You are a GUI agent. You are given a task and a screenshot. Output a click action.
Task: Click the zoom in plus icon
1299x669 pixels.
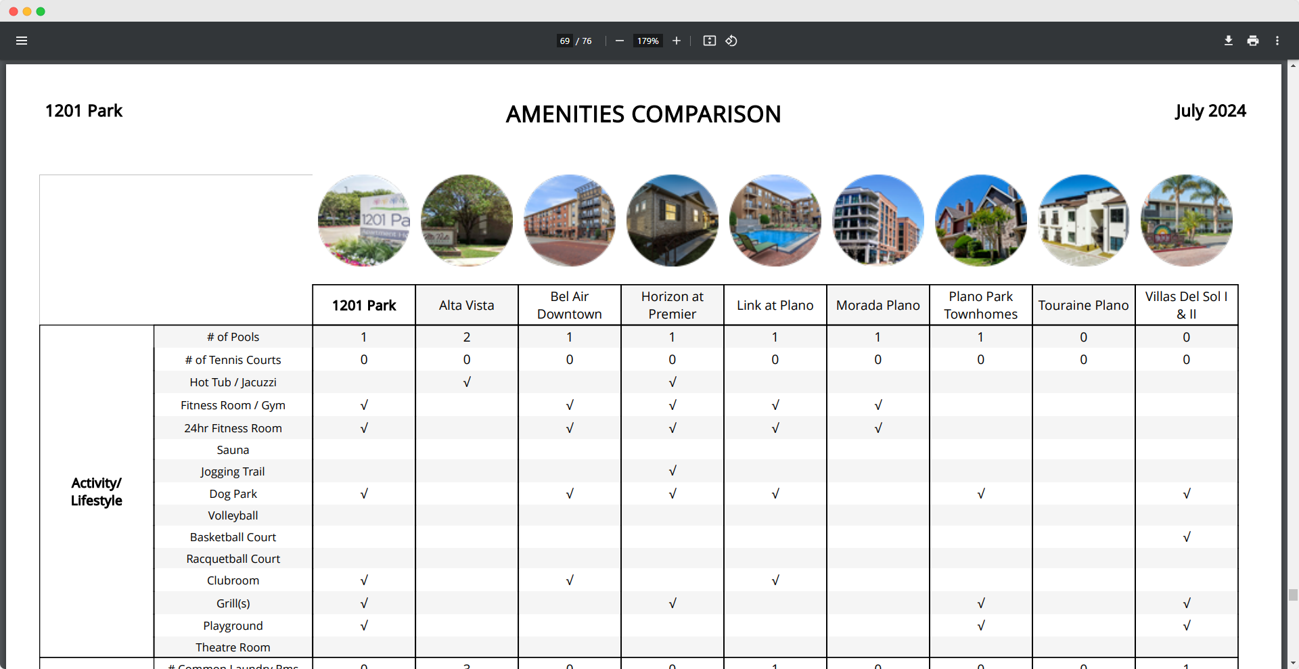[x=676, y=41]
